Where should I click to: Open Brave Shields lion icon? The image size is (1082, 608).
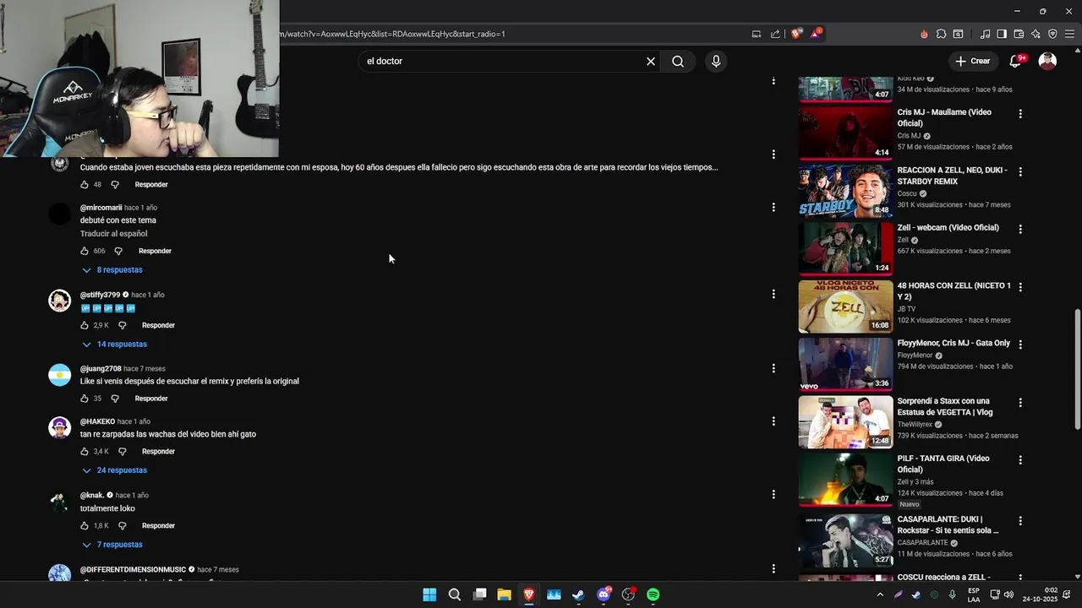pyautogui.click(x=796, y=34)
